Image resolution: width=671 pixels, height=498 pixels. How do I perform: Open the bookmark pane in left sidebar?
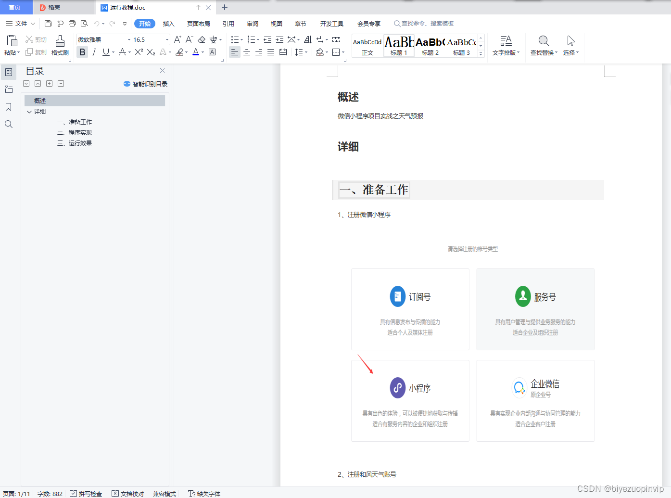pos(9,107)
